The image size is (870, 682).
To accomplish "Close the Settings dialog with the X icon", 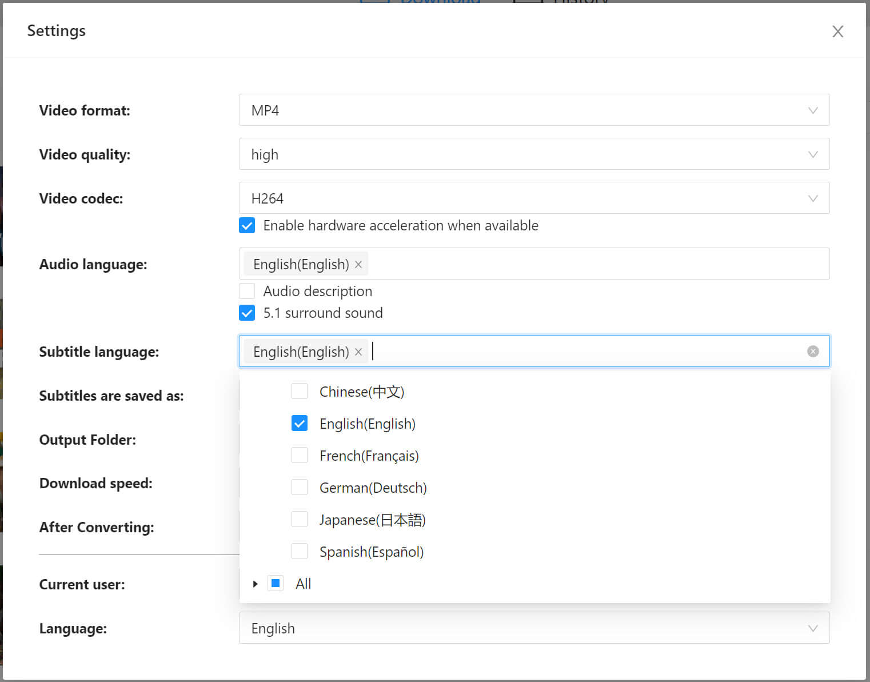I will point(837,31).
